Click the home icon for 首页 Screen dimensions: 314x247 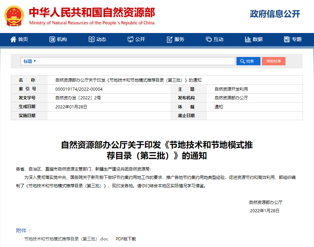[x=13, y=39]
